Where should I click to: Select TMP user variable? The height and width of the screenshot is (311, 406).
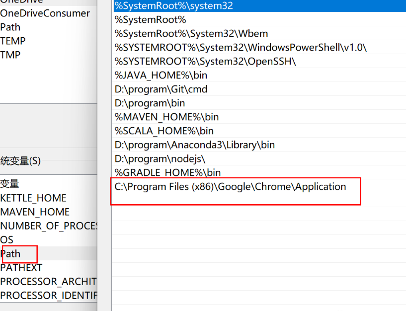click(48, 55)
